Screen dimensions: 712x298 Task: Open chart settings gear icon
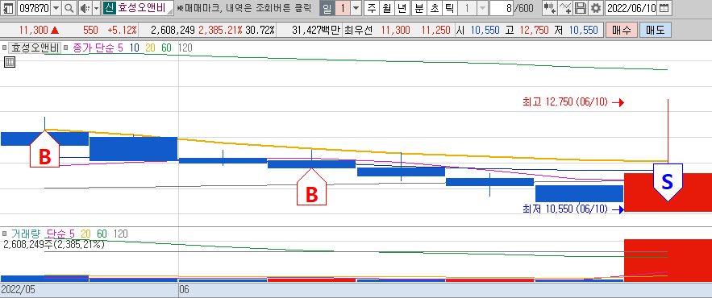pos(595,8)
